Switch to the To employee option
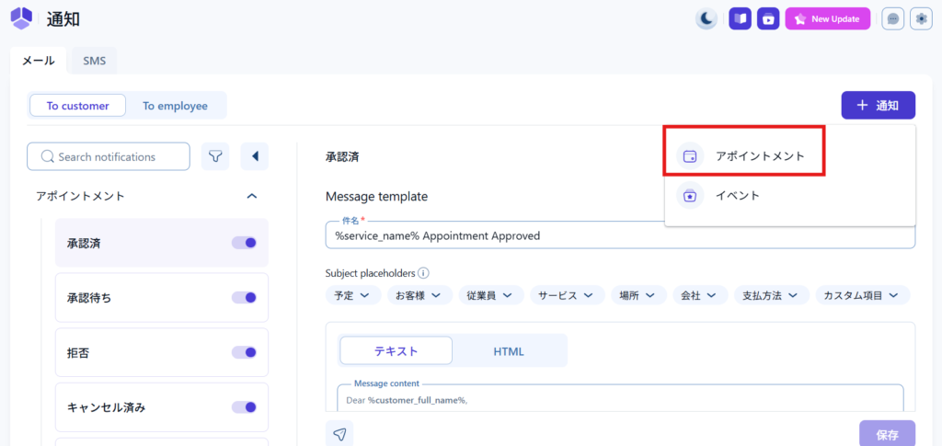Image resolution: width=942 pixels, height=446 pixels. click(x=175, y=106)
